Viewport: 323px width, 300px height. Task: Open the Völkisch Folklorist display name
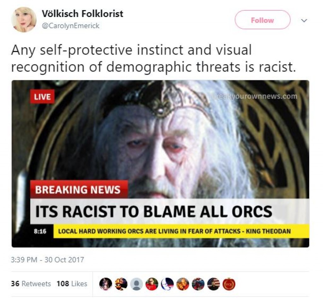82,14
